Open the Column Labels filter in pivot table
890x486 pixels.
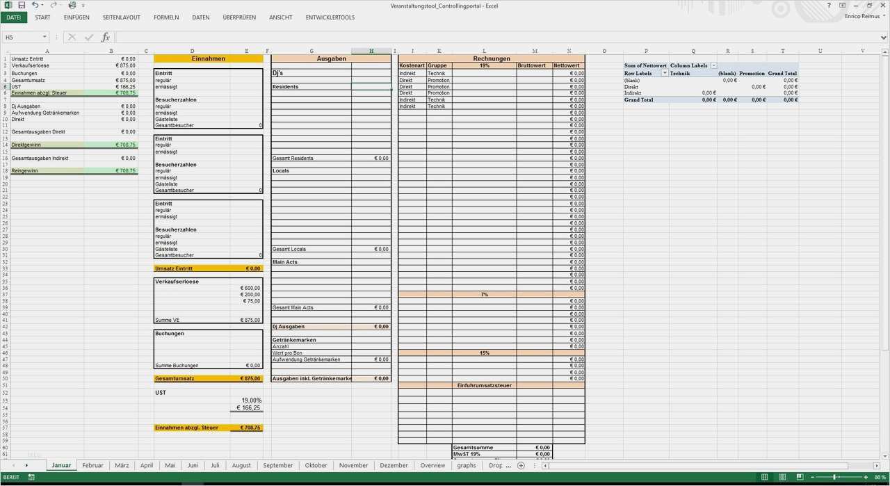click(x=714, y=65)
